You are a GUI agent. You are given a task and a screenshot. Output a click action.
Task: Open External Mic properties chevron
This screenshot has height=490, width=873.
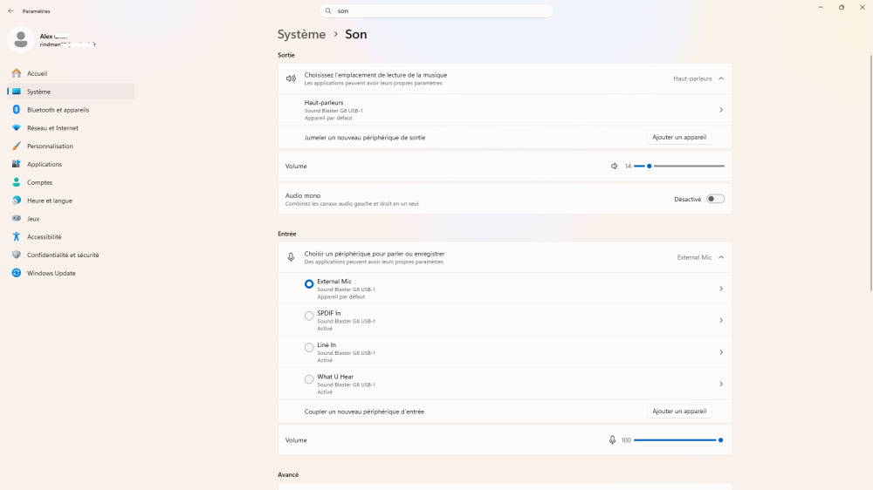pos(721,289)
